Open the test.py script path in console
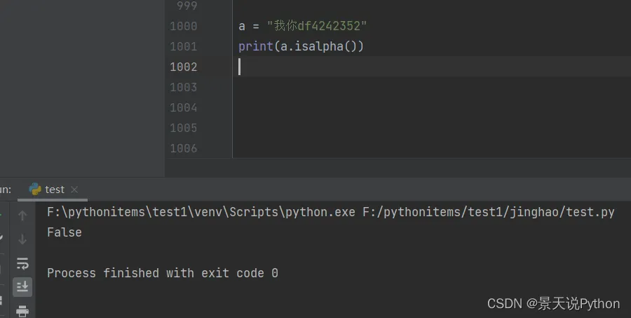 point(488,212)
